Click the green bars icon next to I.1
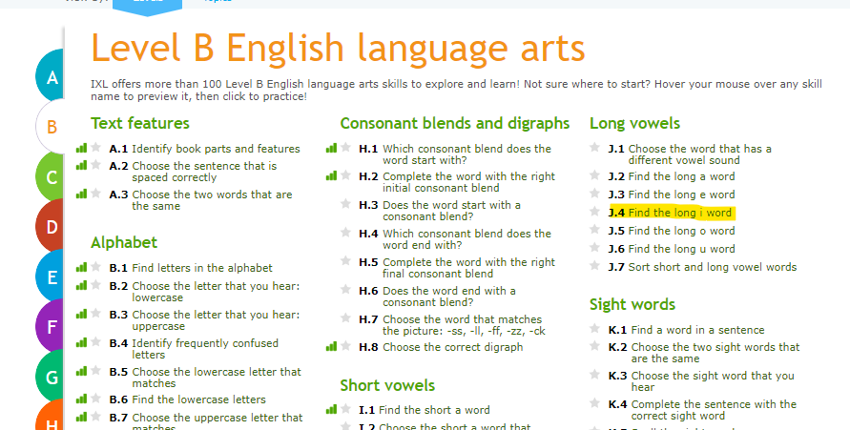 pyautogui.click(x=331, y=409)
